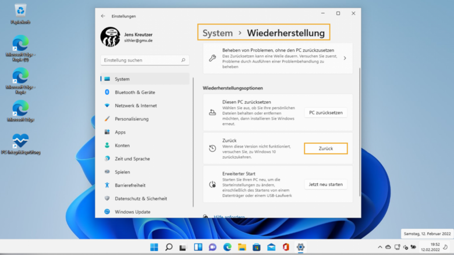
Task: Open Konten settings
Action: point(145,145)
